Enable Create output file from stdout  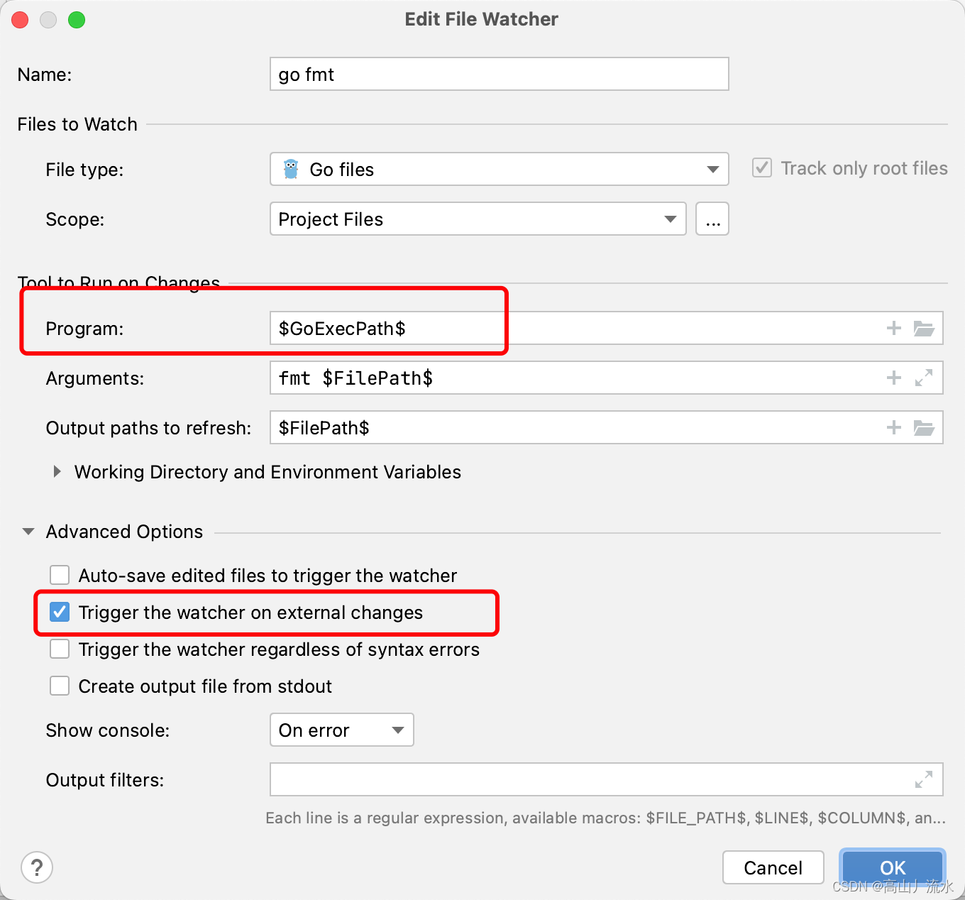pos(60,686)
